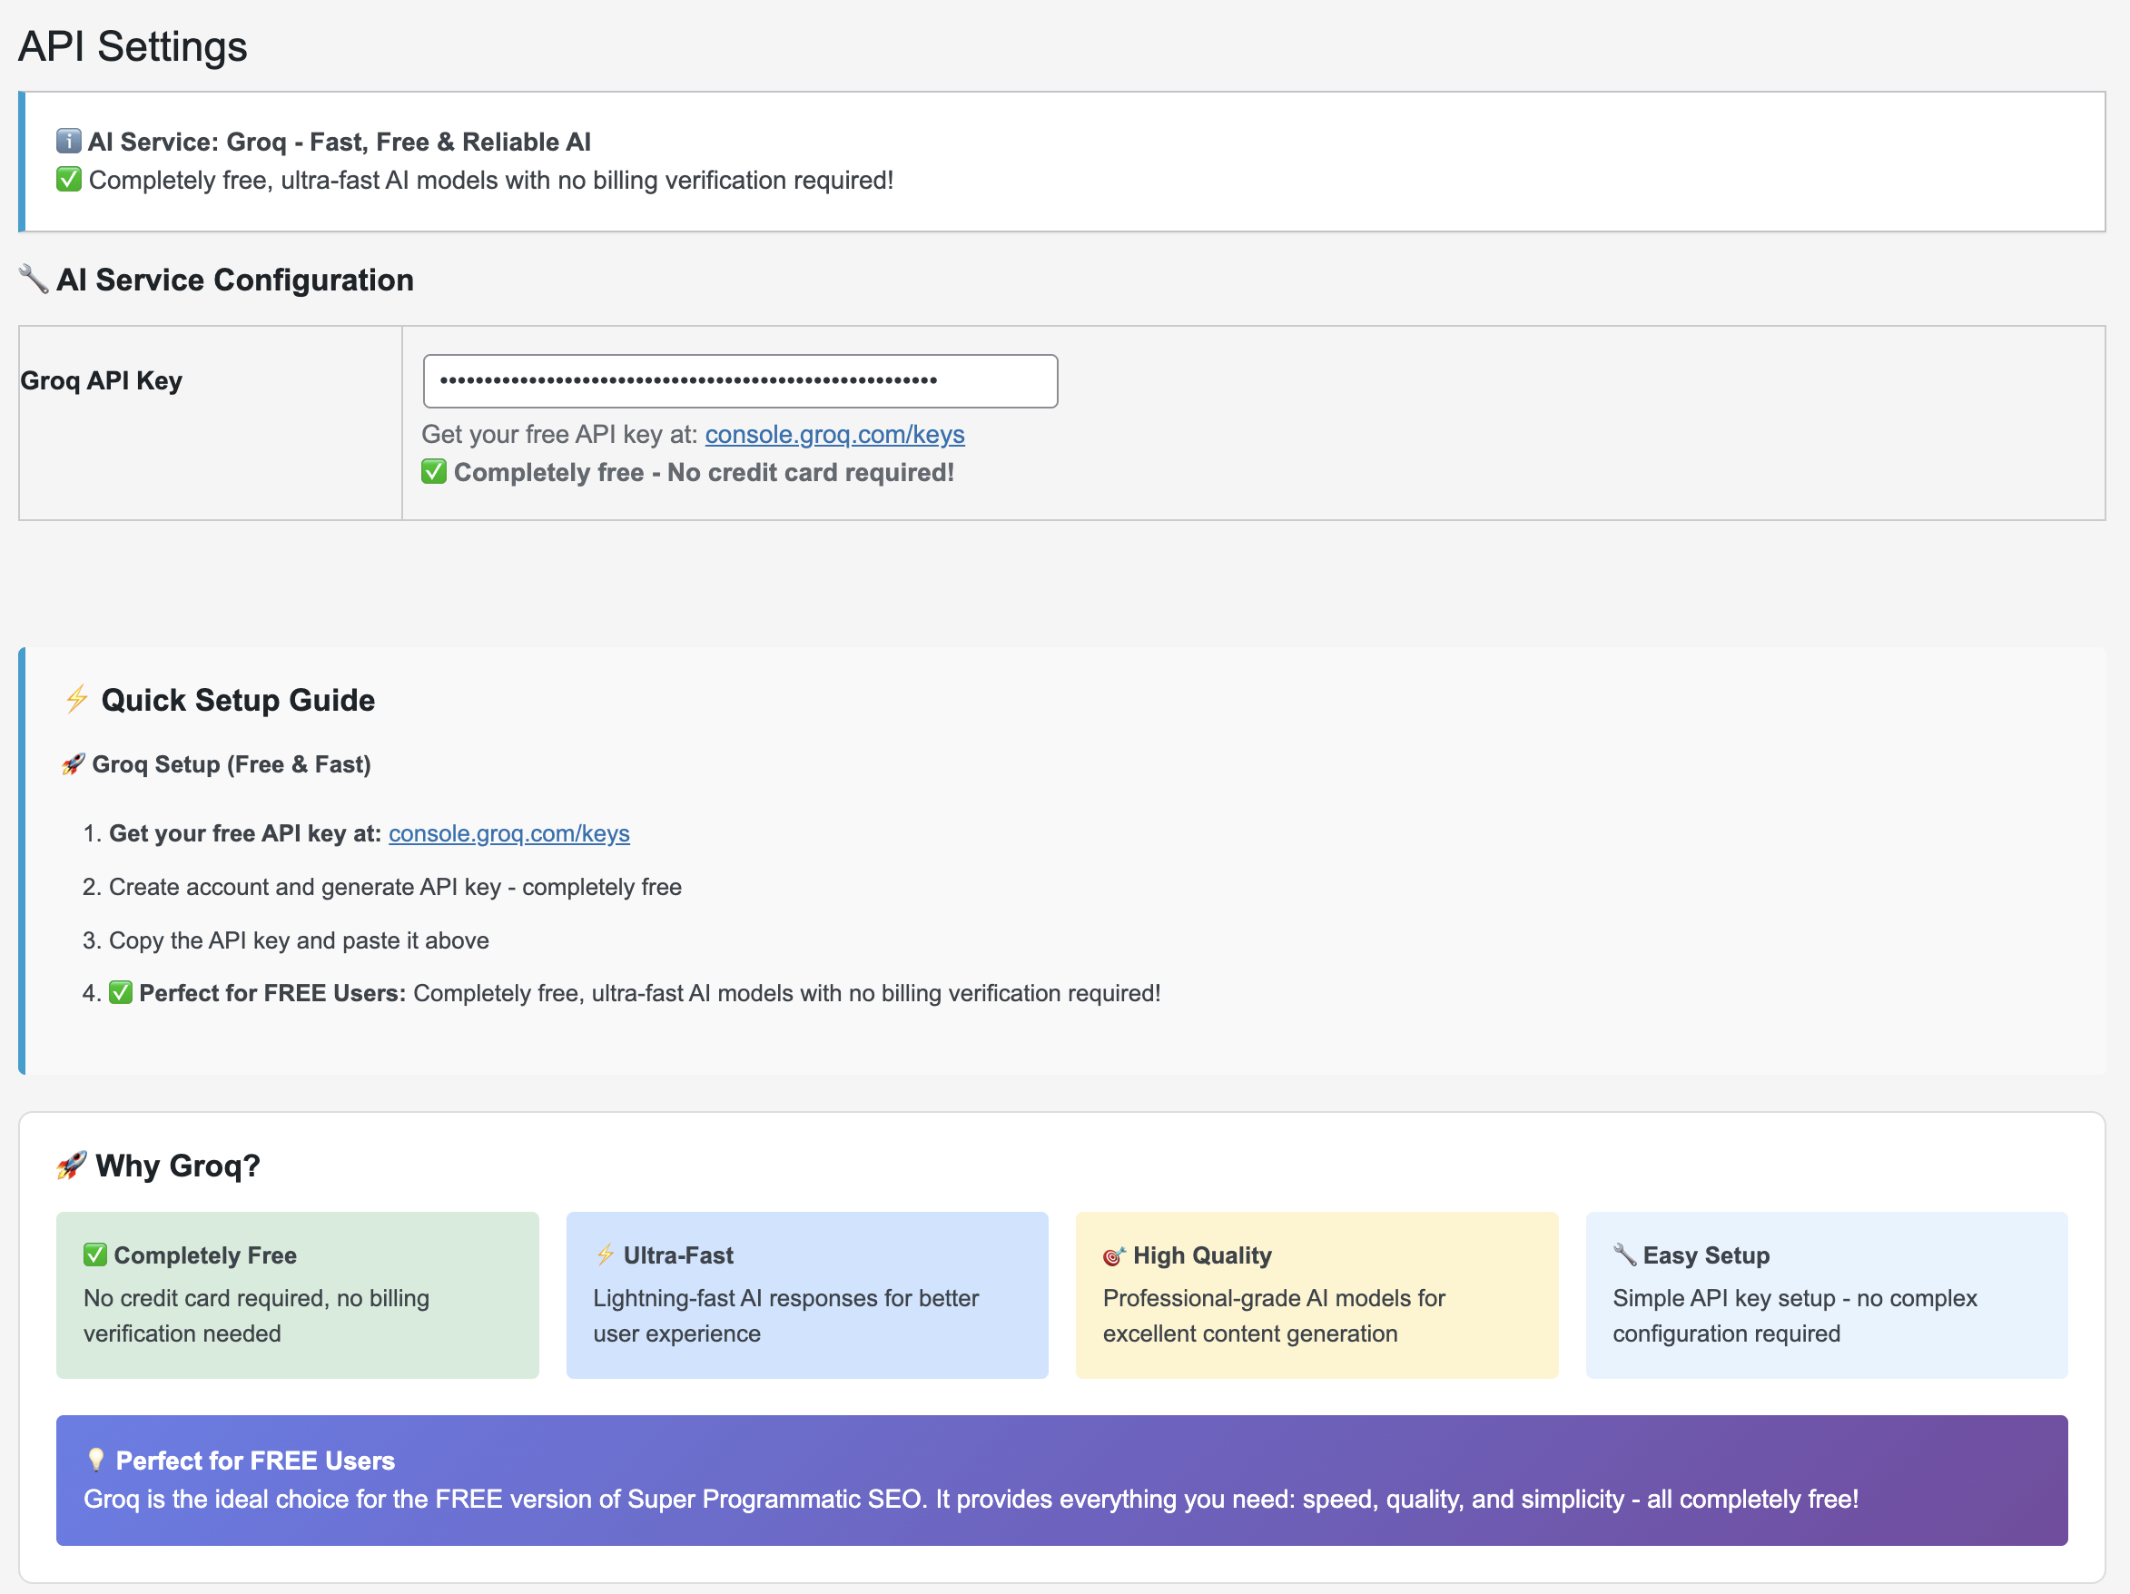This screenshot has height=1594, width=2130.
Task: Click lightning bolt icon beside Quick Setup Guide
Action: coord(77,699)
